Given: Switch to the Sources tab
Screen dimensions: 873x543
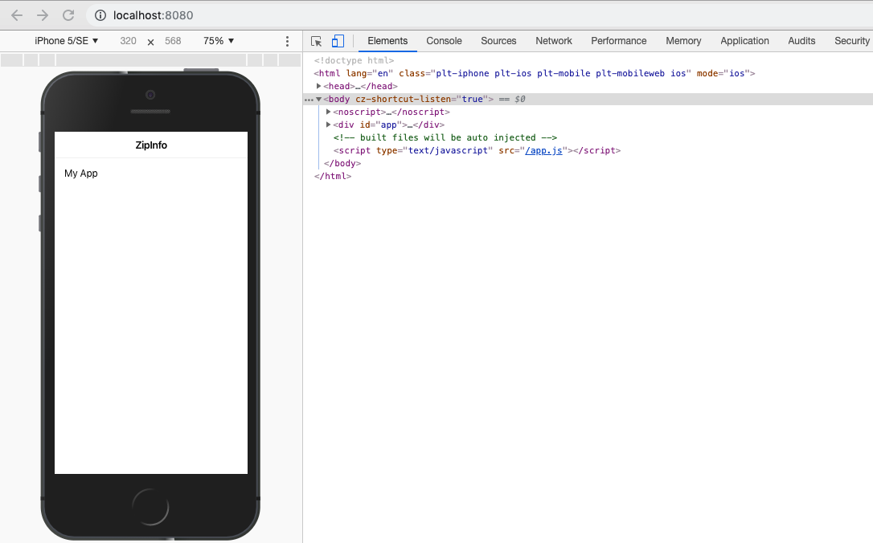Looking at the screenshot, I should pos(498,41).
